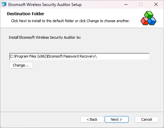Place cursor on "Program Files (x86)" in path
The width and height of the screenshot is (164, 128).
click(30, 56)
